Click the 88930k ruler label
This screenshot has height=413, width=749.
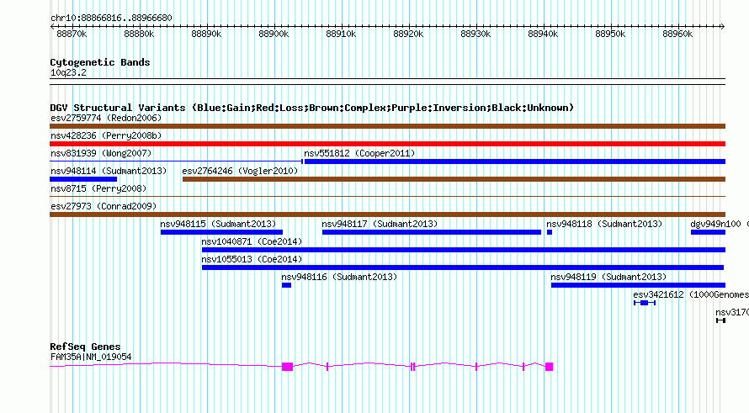(x=475, y=34)
